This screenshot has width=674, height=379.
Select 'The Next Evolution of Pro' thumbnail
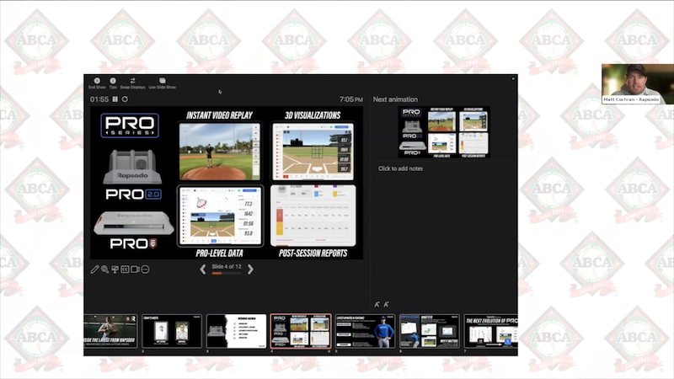pos(491,331)
